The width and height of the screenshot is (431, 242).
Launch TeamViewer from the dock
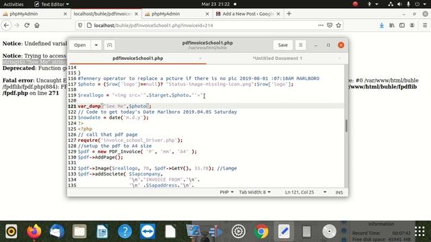coord(147,231)
